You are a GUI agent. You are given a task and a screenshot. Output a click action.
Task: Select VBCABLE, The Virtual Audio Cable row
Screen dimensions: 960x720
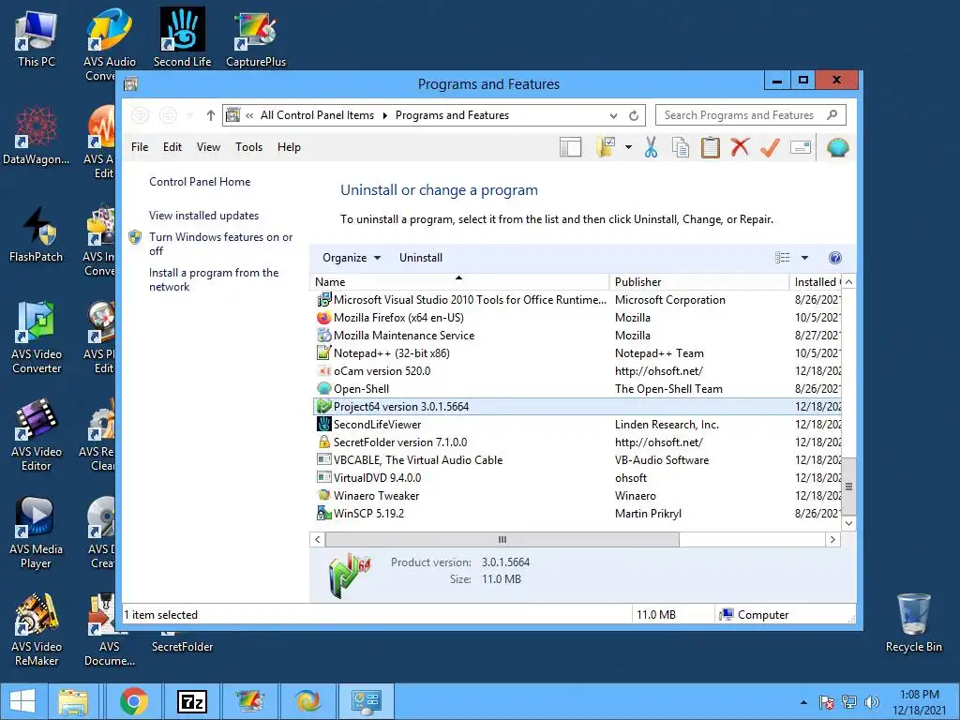click(x=577, y=459)
